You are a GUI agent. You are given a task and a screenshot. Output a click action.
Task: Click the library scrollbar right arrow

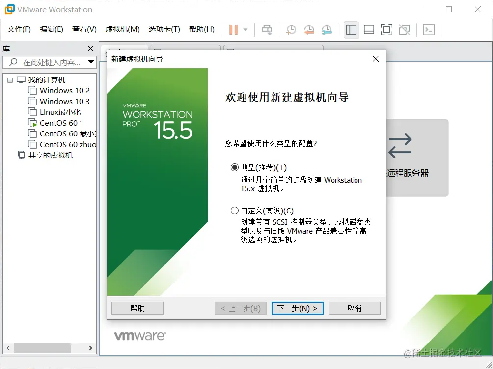[90, 348]
